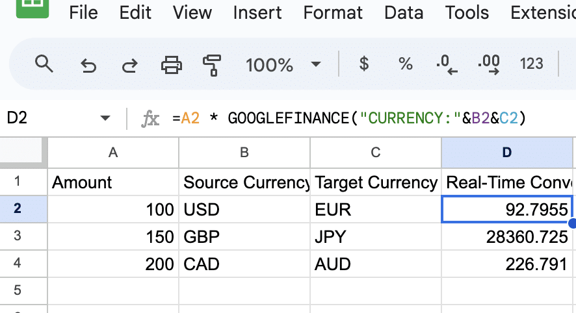Select the Amount header cell
This screenshot has width=576, height=313.
113,182
